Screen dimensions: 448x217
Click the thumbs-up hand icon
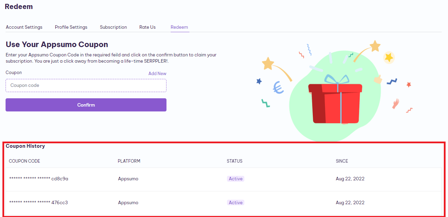click(378, 80)
